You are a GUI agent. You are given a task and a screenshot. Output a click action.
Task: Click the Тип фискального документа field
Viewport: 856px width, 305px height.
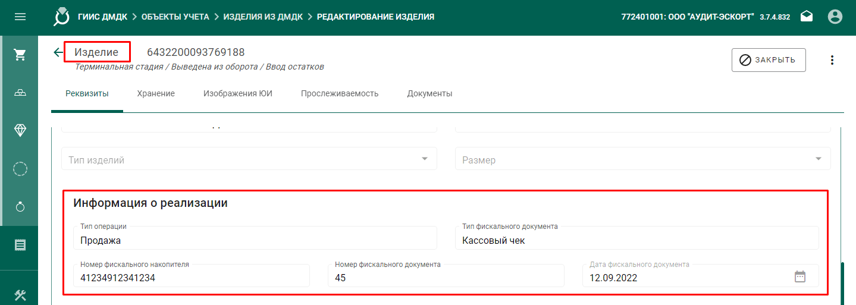point(637,238)
